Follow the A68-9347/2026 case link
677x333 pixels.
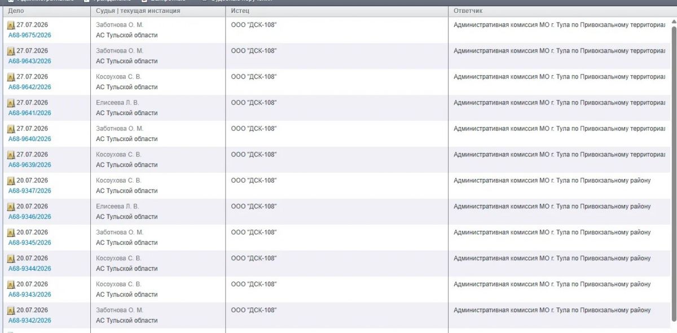[x=29, y=191]
